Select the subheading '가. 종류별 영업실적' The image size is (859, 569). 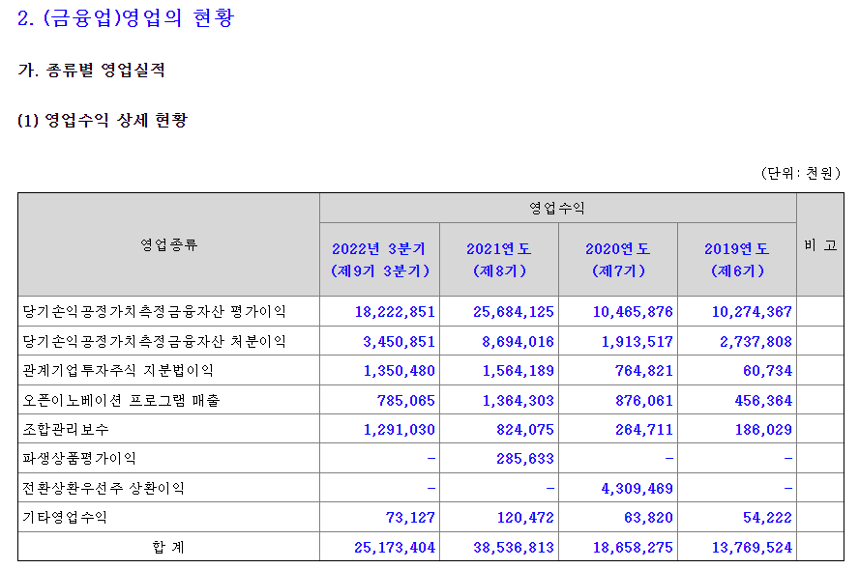[92, 70]
